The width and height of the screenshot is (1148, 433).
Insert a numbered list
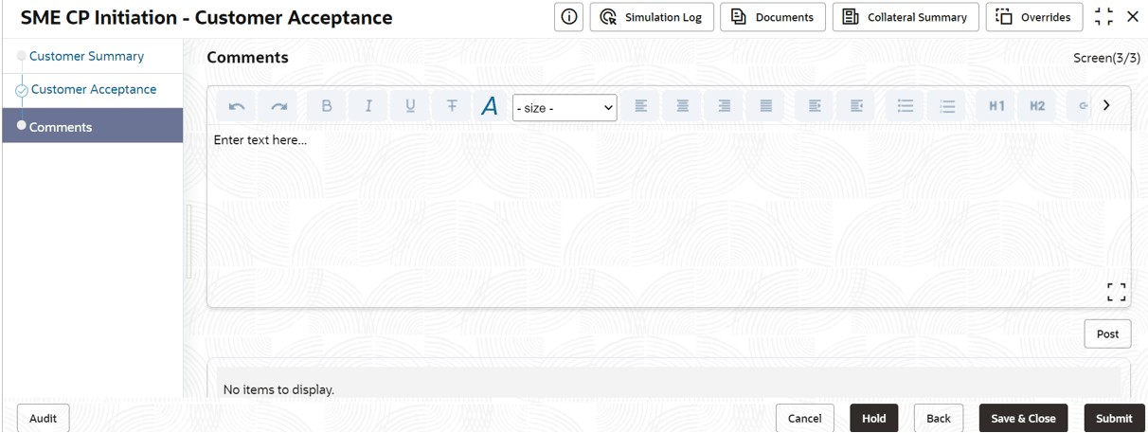click(946, 106)
